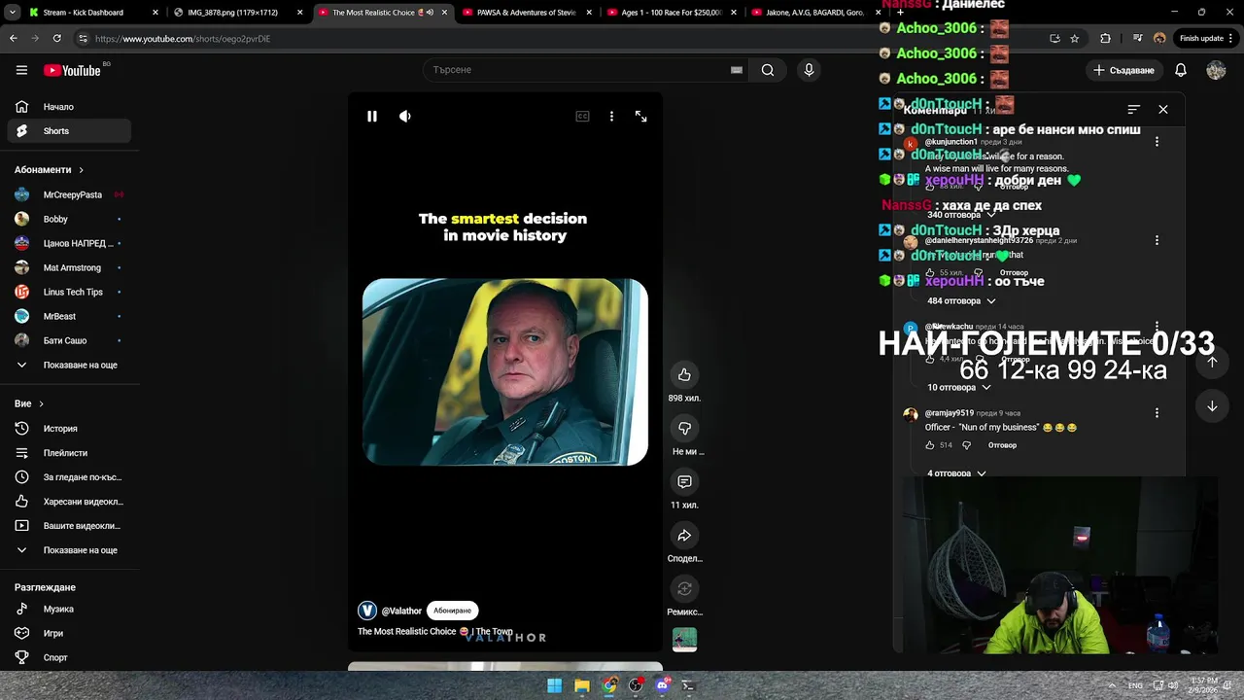Open the Short's three-dot more options
The image size is (1244, 700).
[611, 117]
